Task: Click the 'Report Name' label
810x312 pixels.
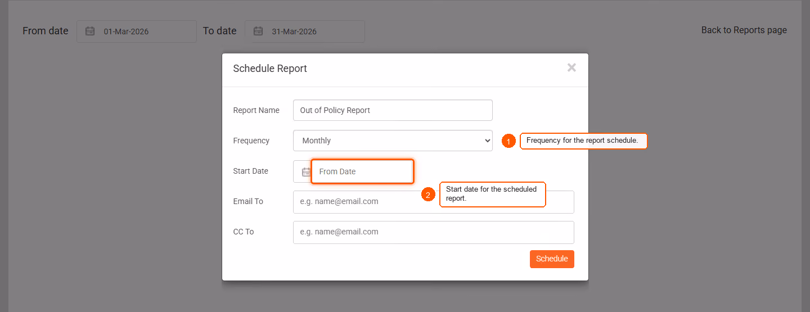Action: 256,110
